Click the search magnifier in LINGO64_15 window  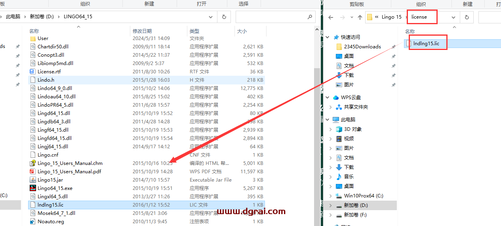point(310,17)
